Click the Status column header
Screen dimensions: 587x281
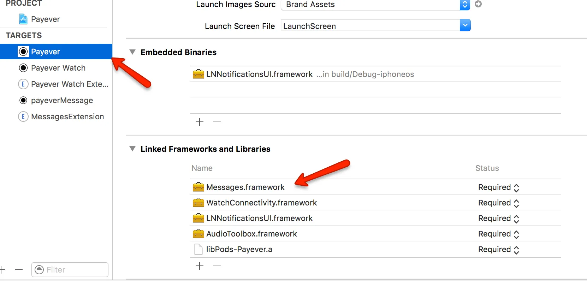pyautogui.click(x=487, y=168)
